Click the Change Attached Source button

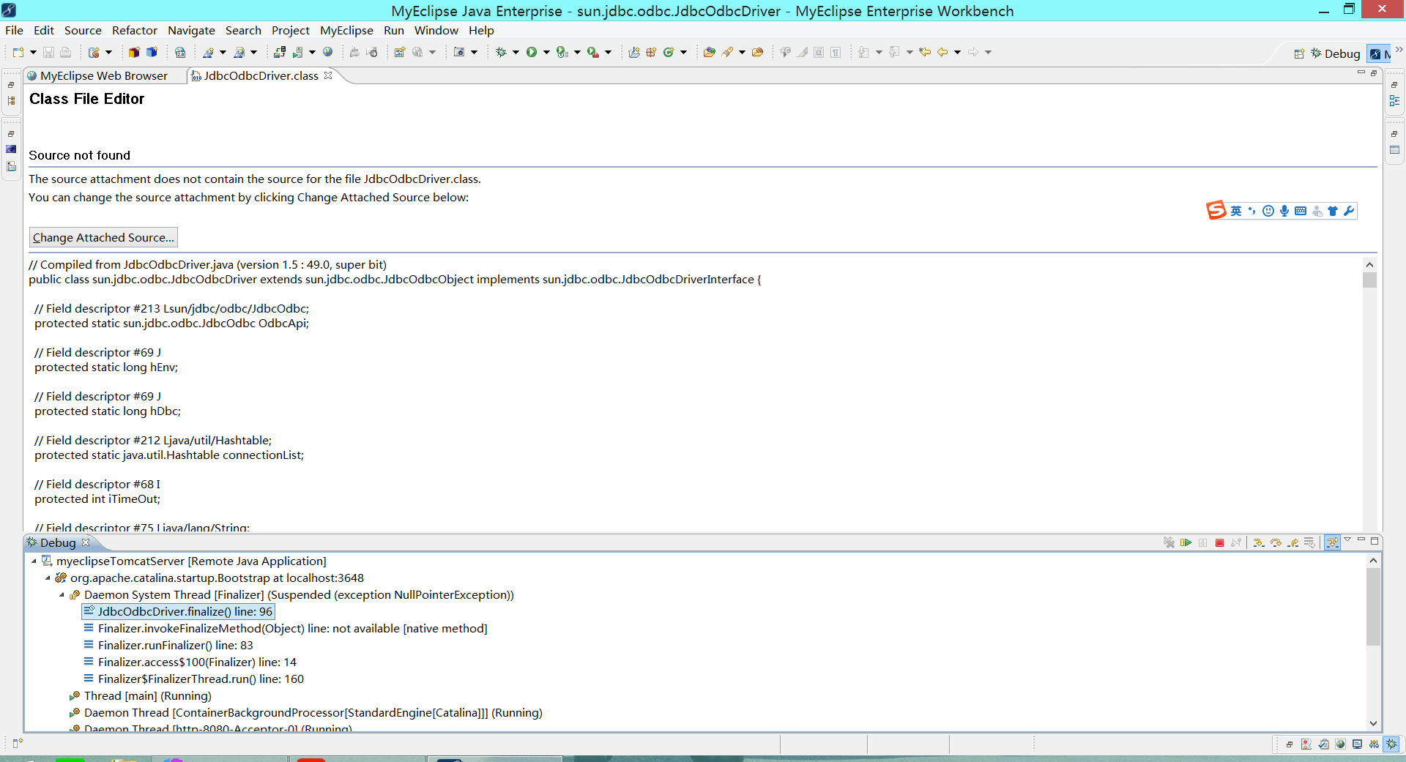pos(103,237)
